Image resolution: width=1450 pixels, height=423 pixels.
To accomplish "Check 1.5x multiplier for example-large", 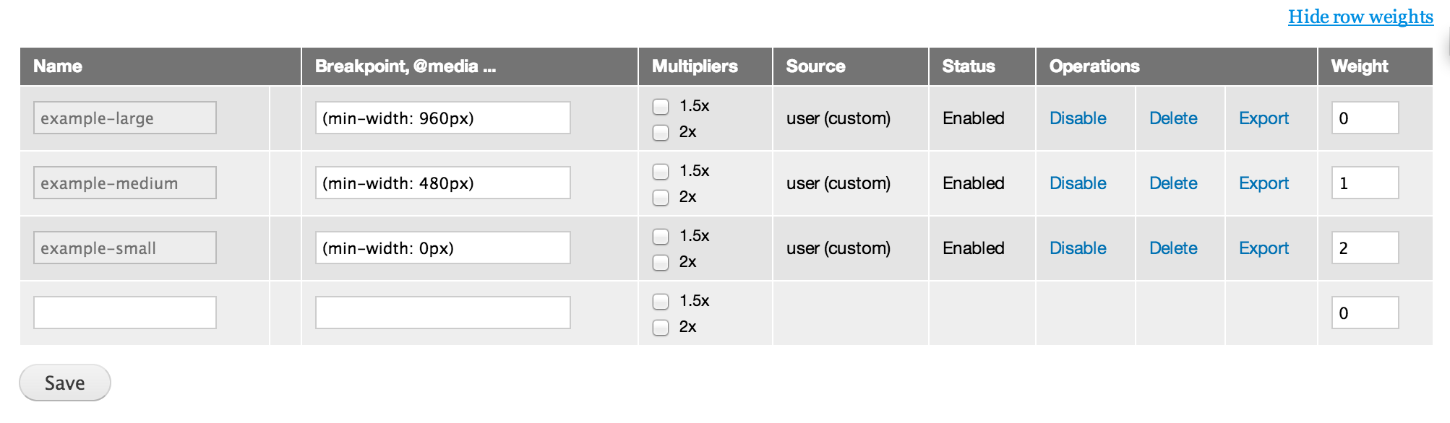I will pos(661,107).
